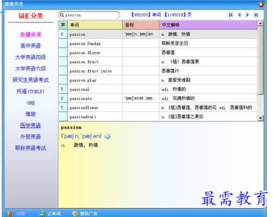Click the magnifier icon in search box

(62, 15)
